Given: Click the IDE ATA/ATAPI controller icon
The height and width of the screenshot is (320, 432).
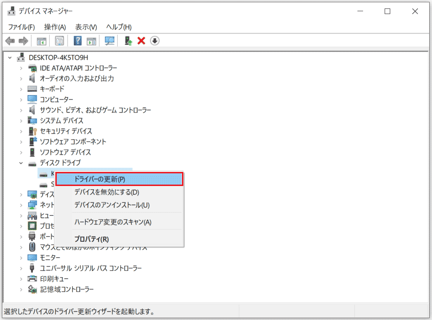Looking at the screenshot, I should (x=32, y=67).
